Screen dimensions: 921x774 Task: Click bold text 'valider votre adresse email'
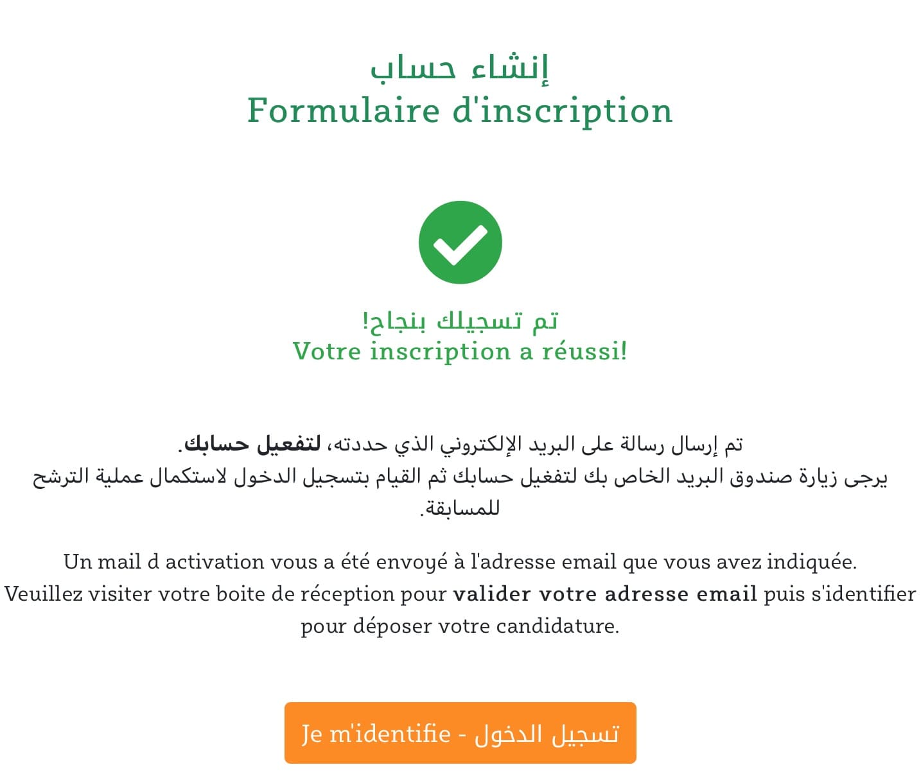(604, 594)
